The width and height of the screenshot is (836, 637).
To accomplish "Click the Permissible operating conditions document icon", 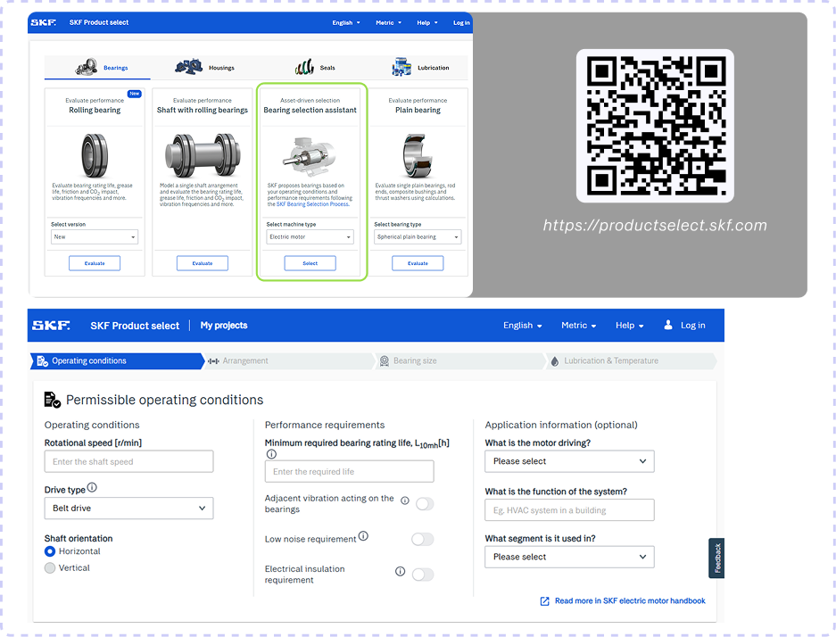I will 53,400.
